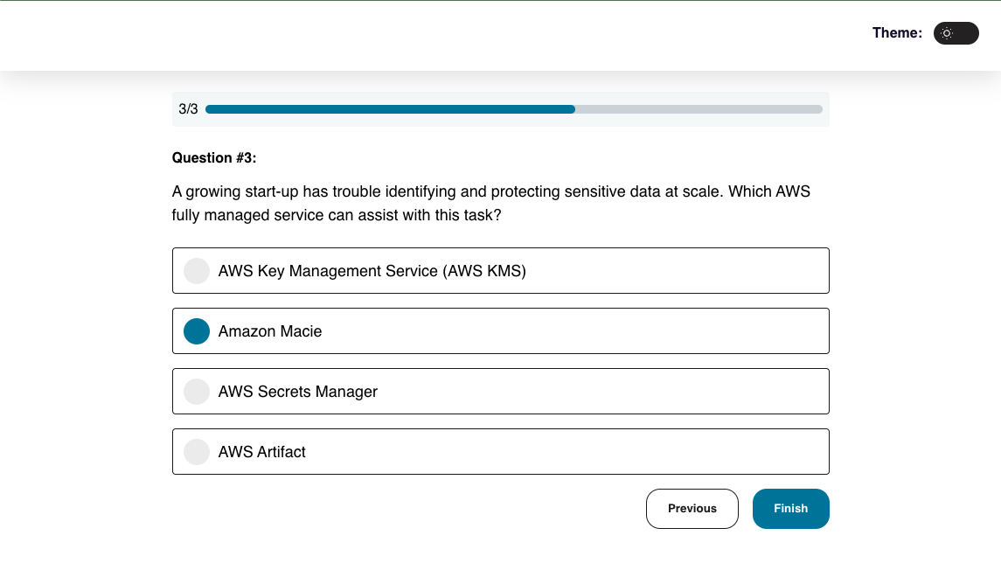This screenshot has width=1001, height=577.
Task: Click the question text about sensitive data
Action: pyautogui.click(x=491, y=203)
